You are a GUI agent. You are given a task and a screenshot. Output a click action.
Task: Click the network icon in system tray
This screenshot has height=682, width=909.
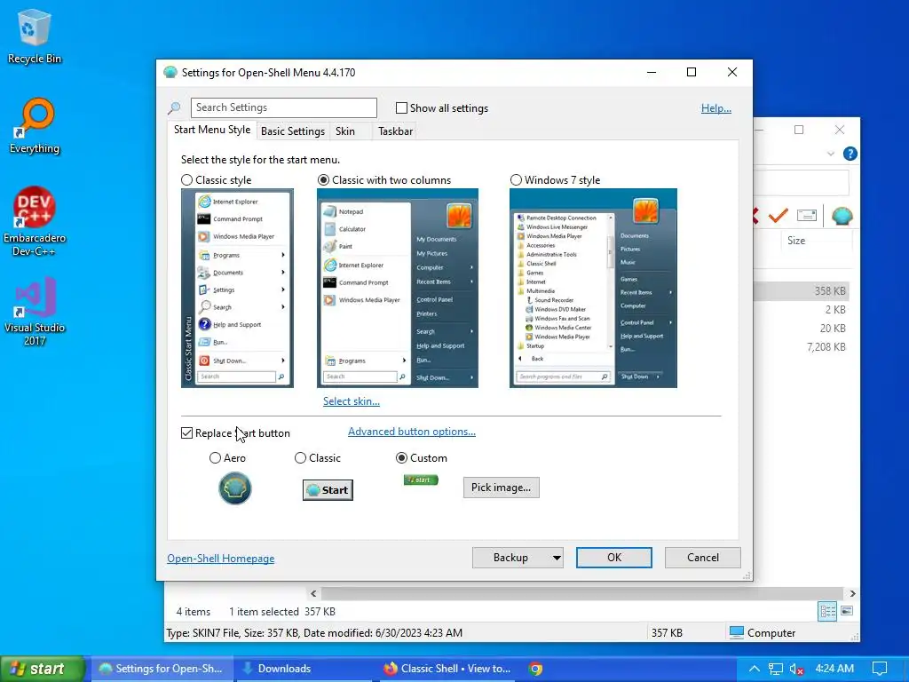click(x=775, y=669)
